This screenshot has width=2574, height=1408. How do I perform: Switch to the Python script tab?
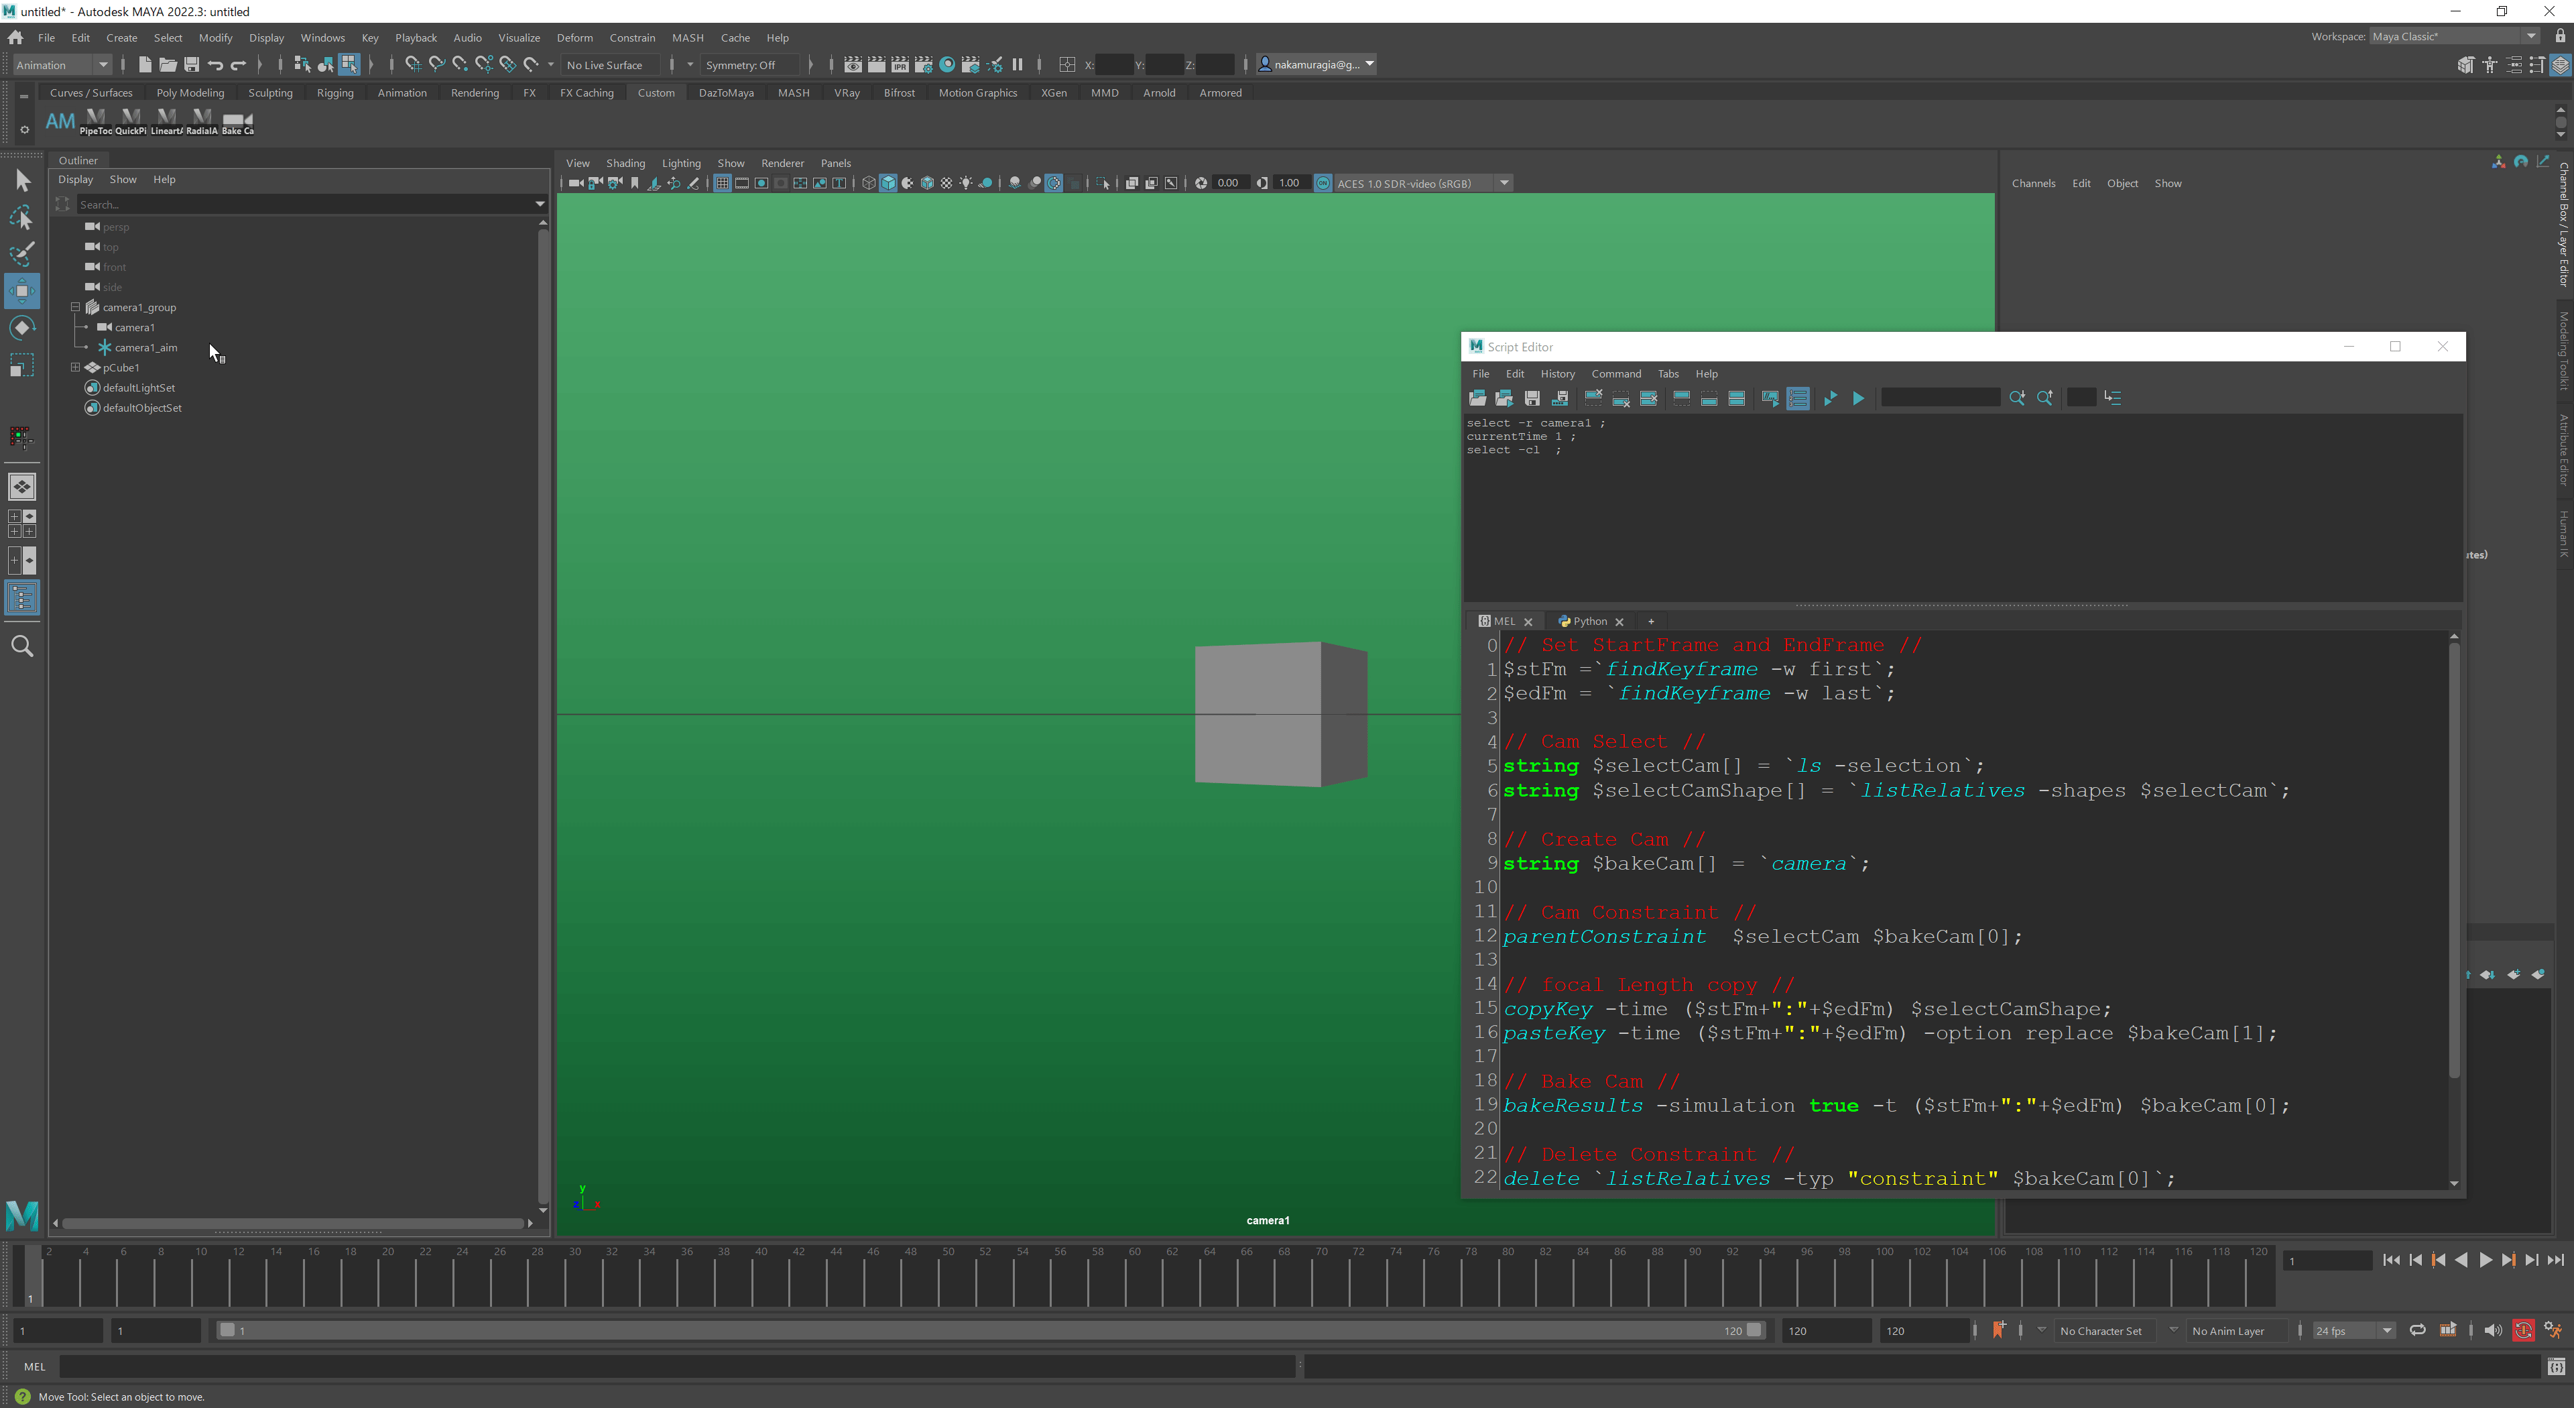(1589, 621)
